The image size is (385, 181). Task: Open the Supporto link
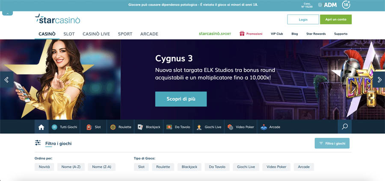(x=341, y=34)
